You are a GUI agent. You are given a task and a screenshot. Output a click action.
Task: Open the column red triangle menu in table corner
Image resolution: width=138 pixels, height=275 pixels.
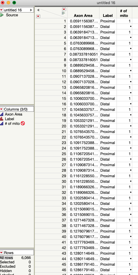pos(64,9)
